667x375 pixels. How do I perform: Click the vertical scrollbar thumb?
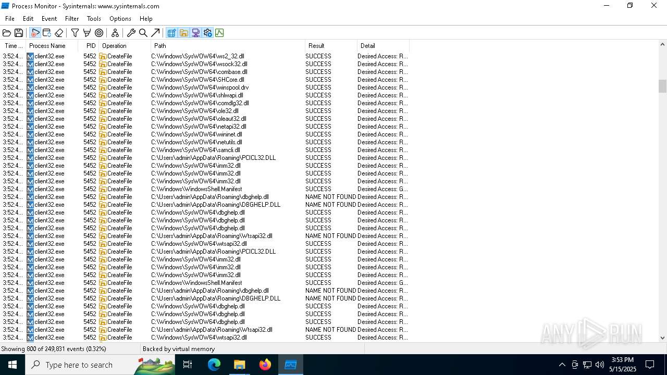coord(662,86)
